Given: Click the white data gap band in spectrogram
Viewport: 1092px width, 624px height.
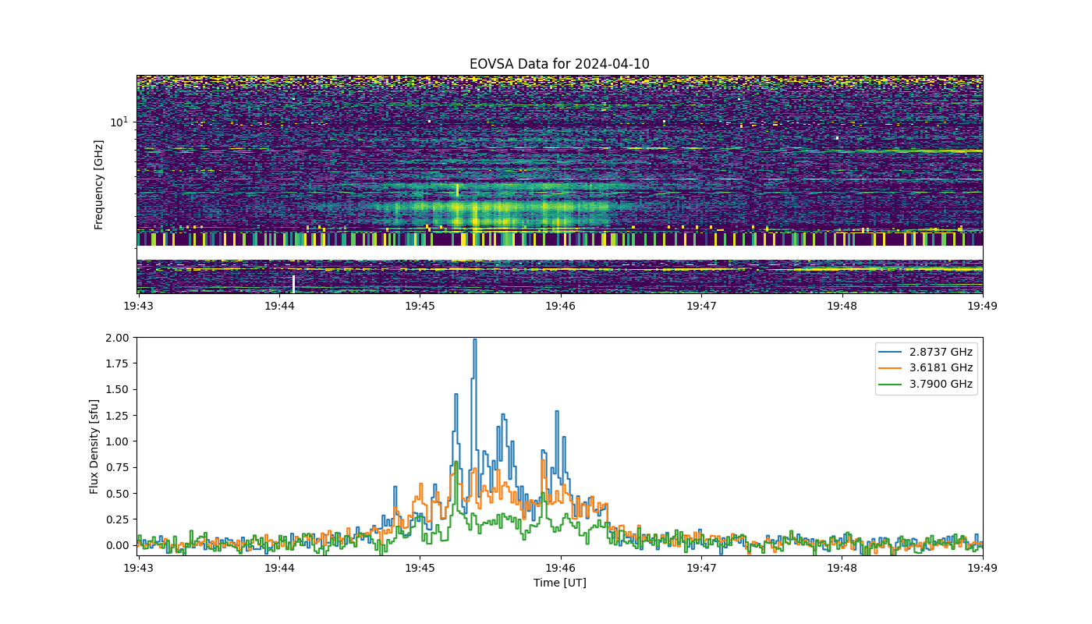Looking at the screenshot, I should 559,253.
